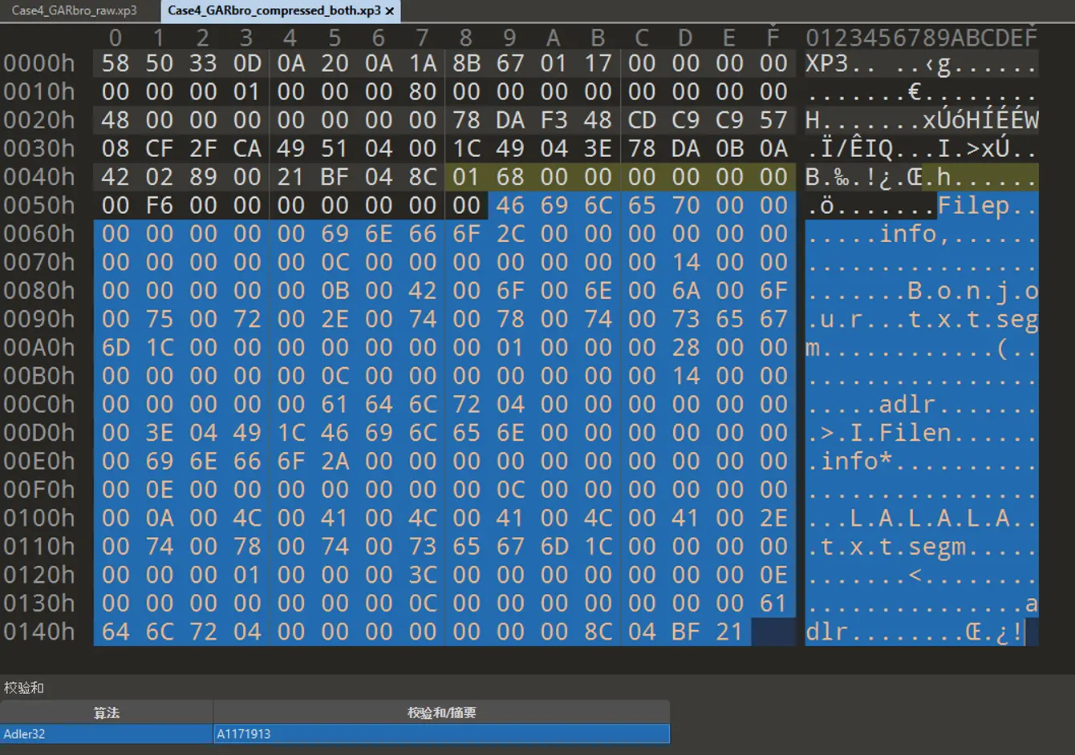This screenshot has width=1075, height=755.
Task: Click byte 21 in last row 0140h
Action: tap(729, 632)
